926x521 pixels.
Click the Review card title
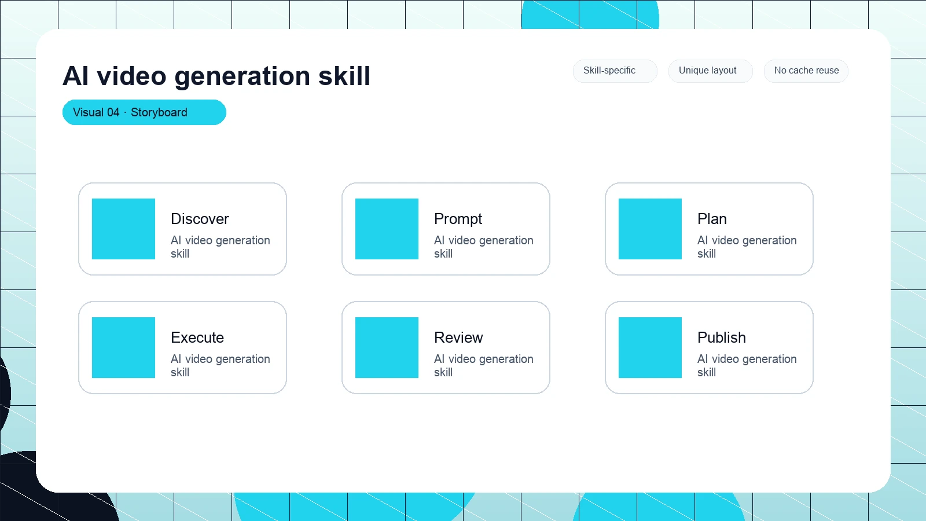(458, 337)
